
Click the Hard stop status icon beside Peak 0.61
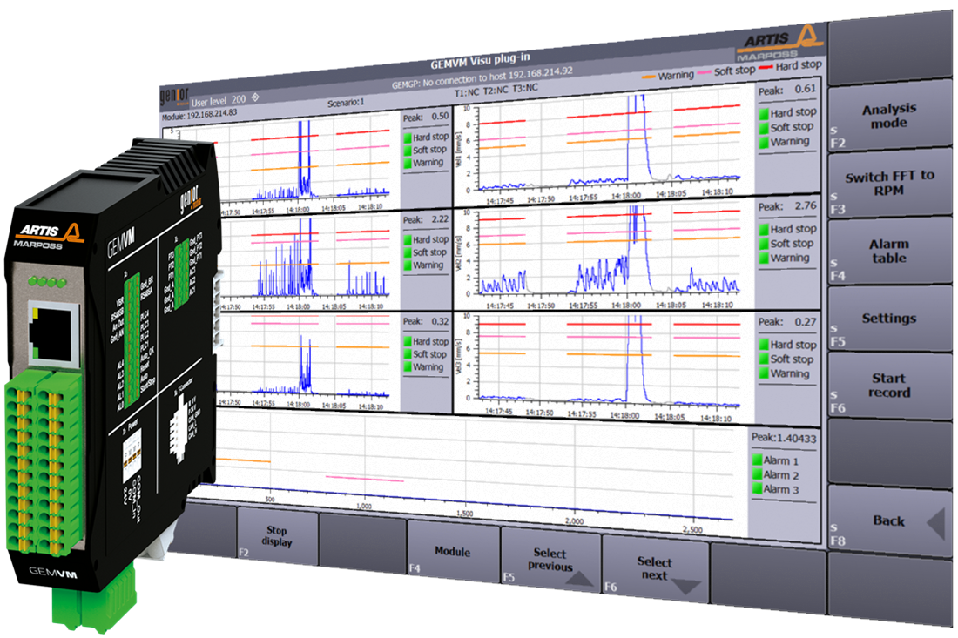click(x=764, y=113)
